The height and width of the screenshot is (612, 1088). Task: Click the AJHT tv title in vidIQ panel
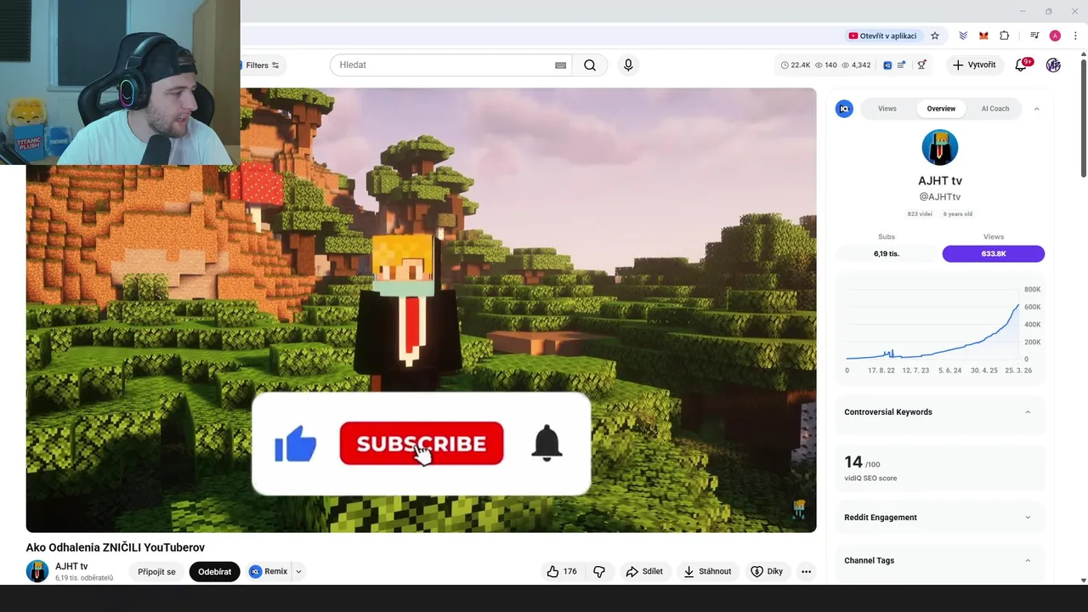pyautogui.click(x=940, y=180)
